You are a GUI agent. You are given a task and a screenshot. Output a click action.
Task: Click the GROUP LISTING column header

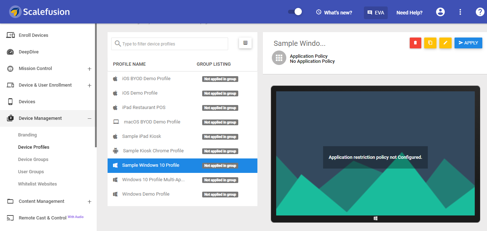[x=214, y=64]
